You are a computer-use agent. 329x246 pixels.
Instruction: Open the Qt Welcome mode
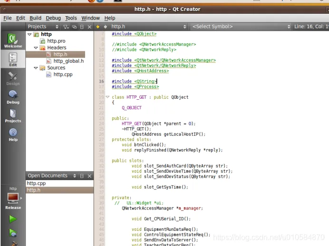(13, 41)
